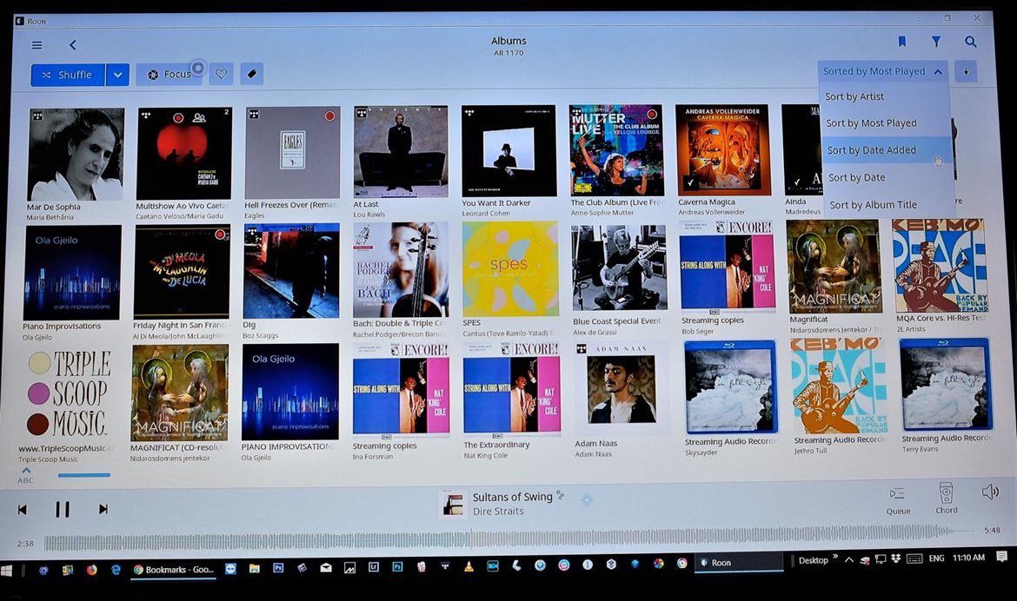The image size is (1017, 601).
Task: Open the Friday Night In San Francisco cover
Action: (182, 272)
